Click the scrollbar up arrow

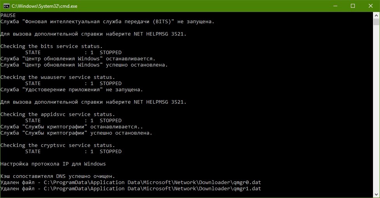(x=376, y=15)
